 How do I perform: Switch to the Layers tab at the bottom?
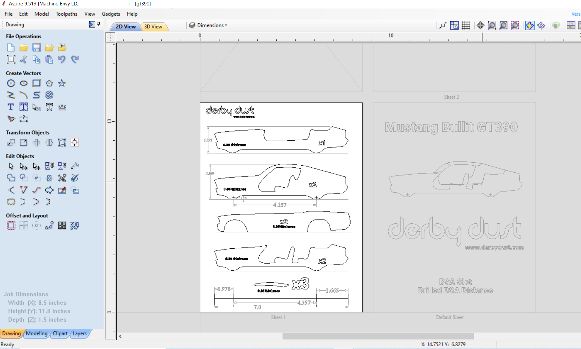coord(79,333)
